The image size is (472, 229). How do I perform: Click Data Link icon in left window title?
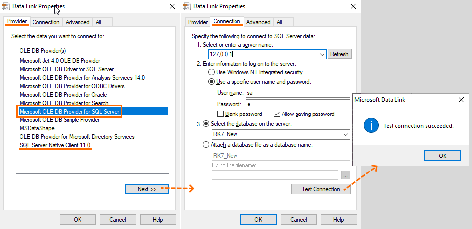pyautogui.click(x=6, y=6)
